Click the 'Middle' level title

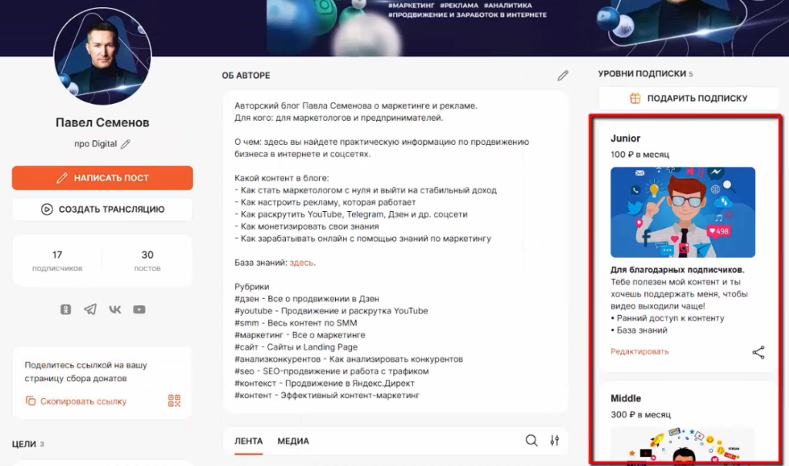626,398
